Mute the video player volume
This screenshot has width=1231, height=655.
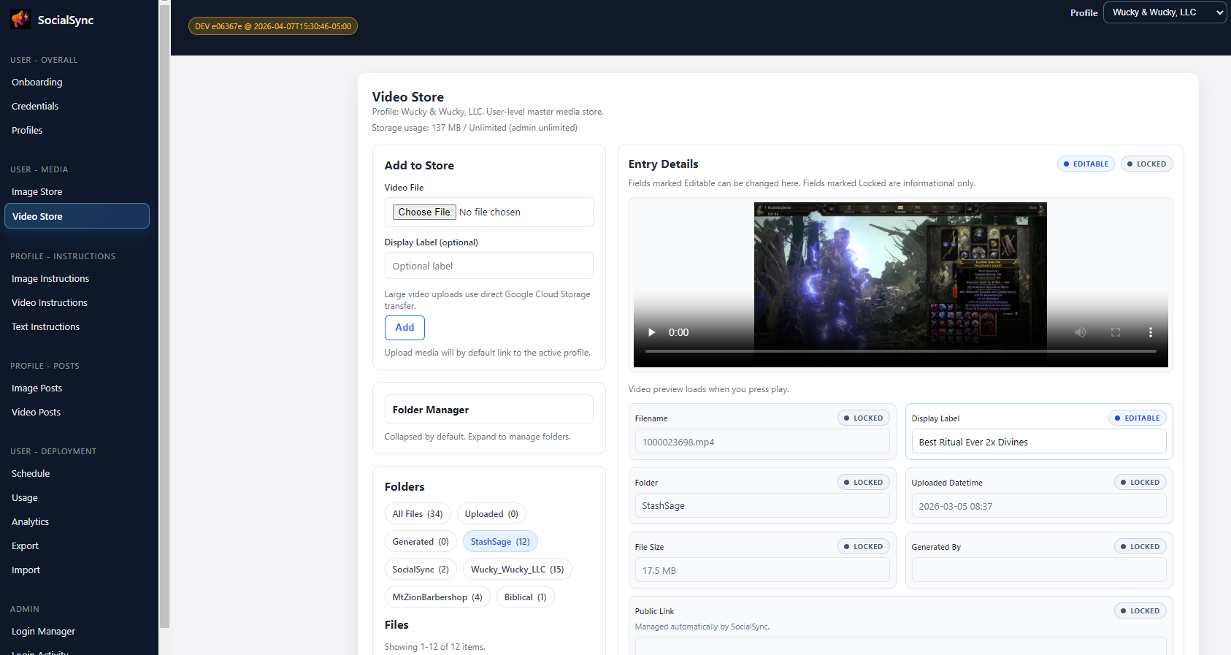point(1080,332)
